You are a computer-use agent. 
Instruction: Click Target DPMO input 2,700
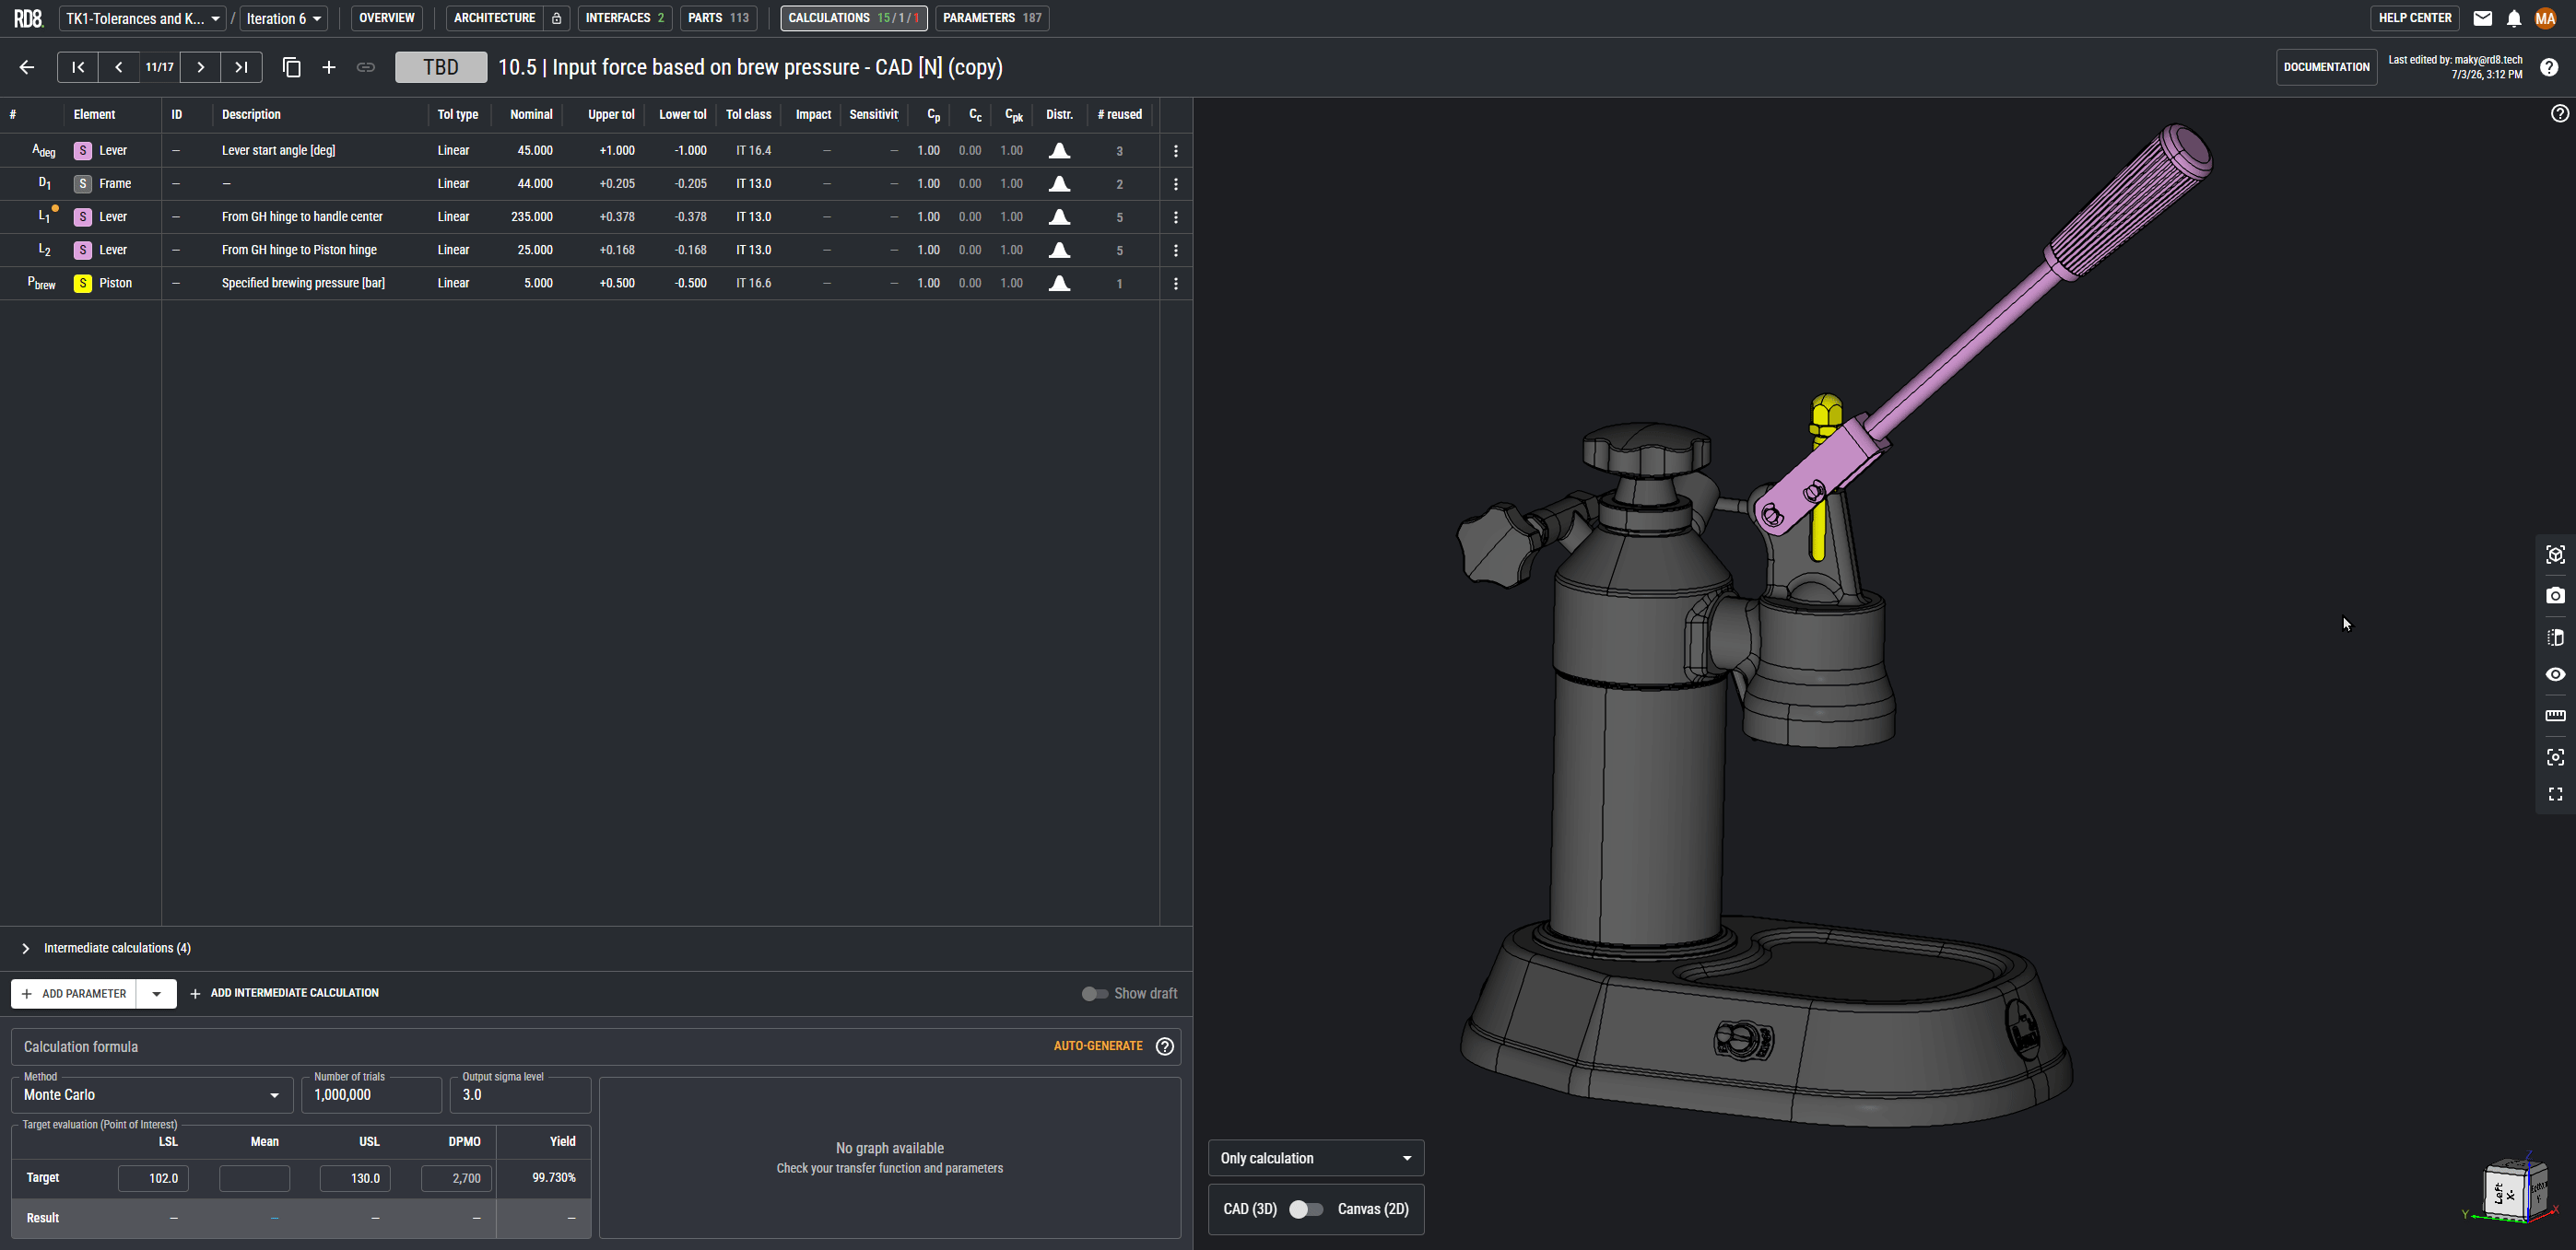[456, 1179]
